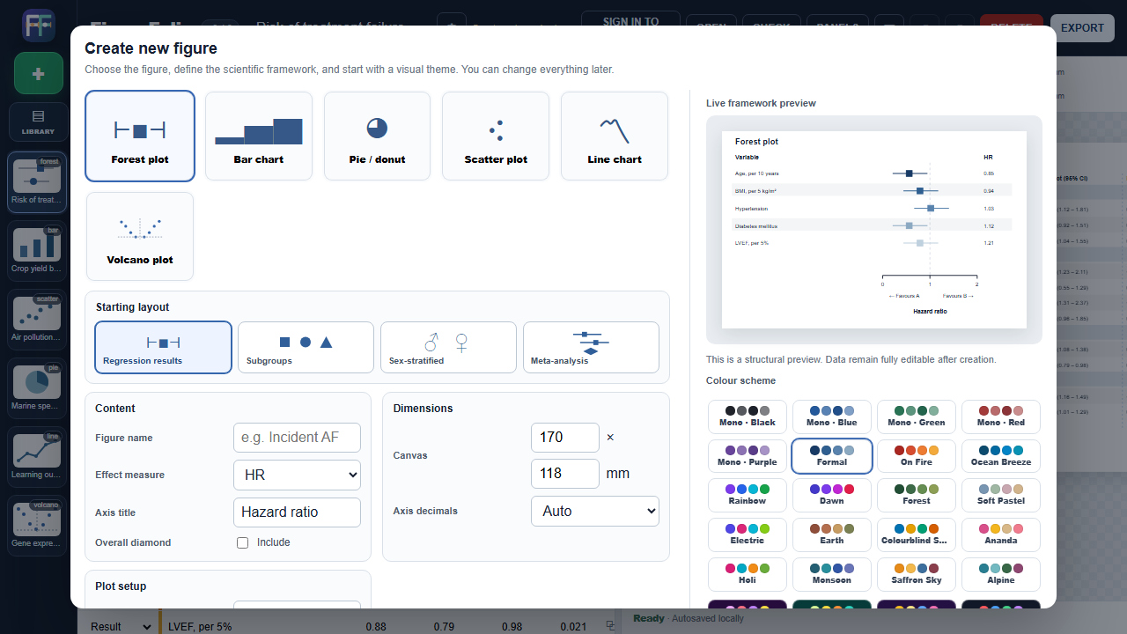Enable the Overall diamond Include checkbox
The height and width of the screenshot is (634, 1127).
click(243, 542)
